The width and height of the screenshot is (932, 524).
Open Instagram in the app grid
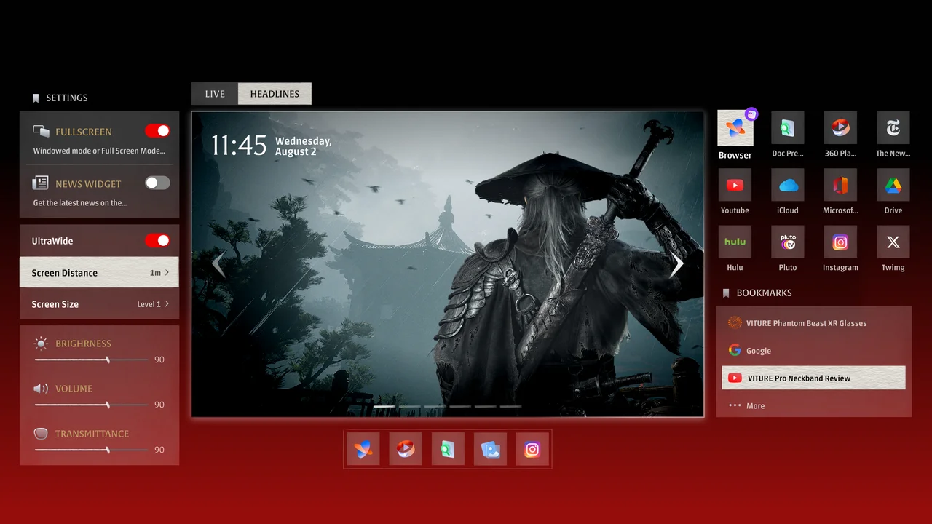click(x=840, y=242)
